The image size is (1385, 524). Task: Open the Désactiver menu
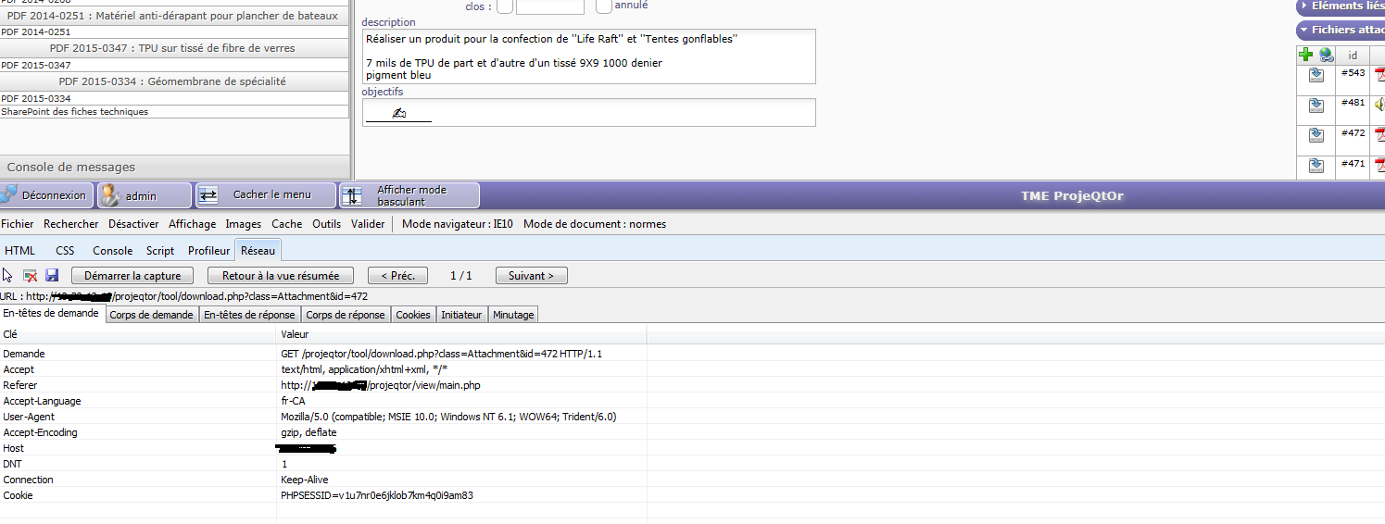coord(133,224)
